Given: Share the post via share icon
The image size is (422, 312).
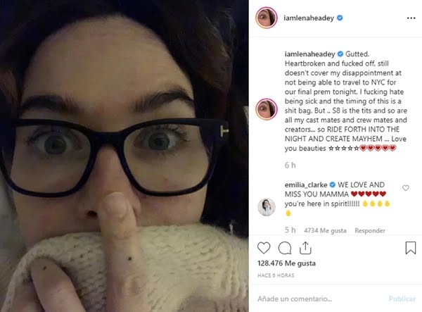Looking at the screenshot, I should click(x=305, y=248).
